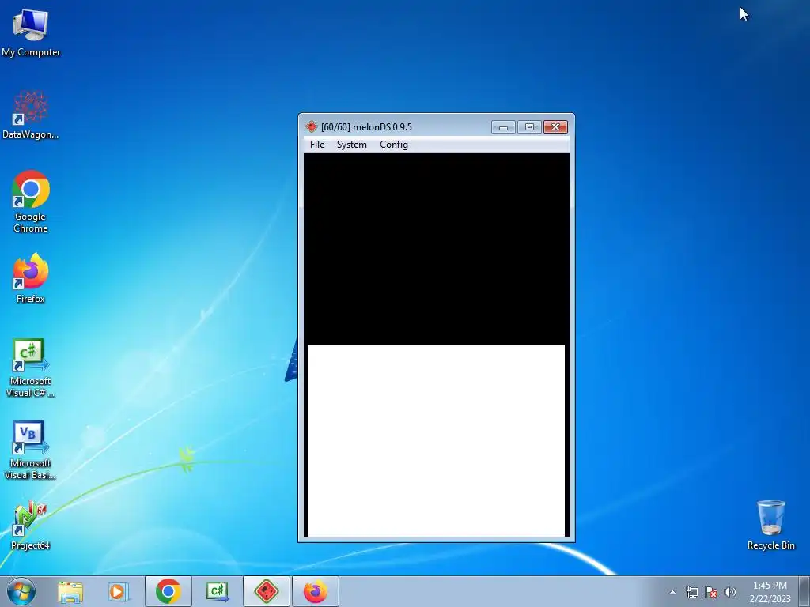Maximize the melonDS window

pos(529,127)
